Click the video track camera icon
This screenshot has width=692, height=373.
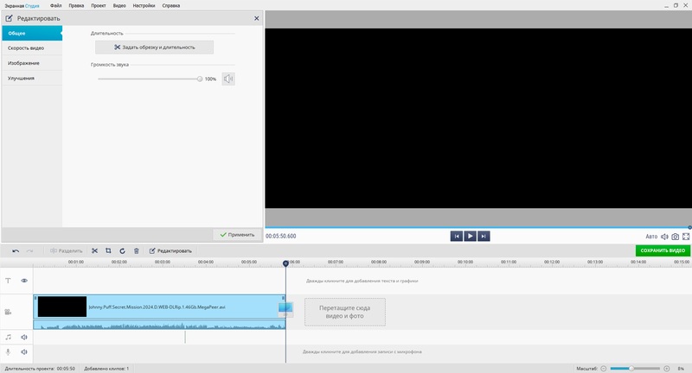point(8,312)
